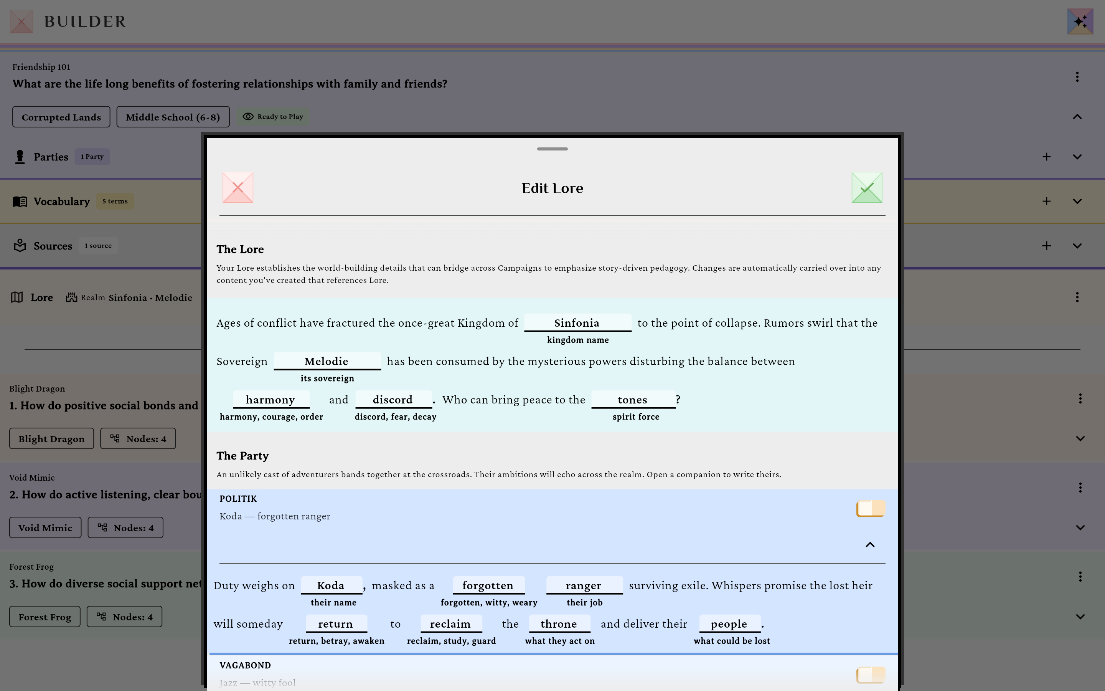
Task: Open Friendship 101 three-dot menu
Action: click(x=1077, y=77)
